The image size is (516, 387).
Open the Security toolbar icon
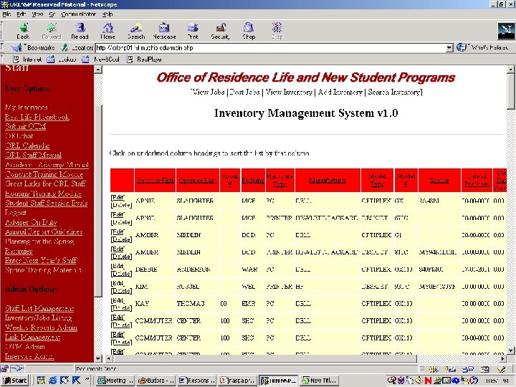(220, 30)
